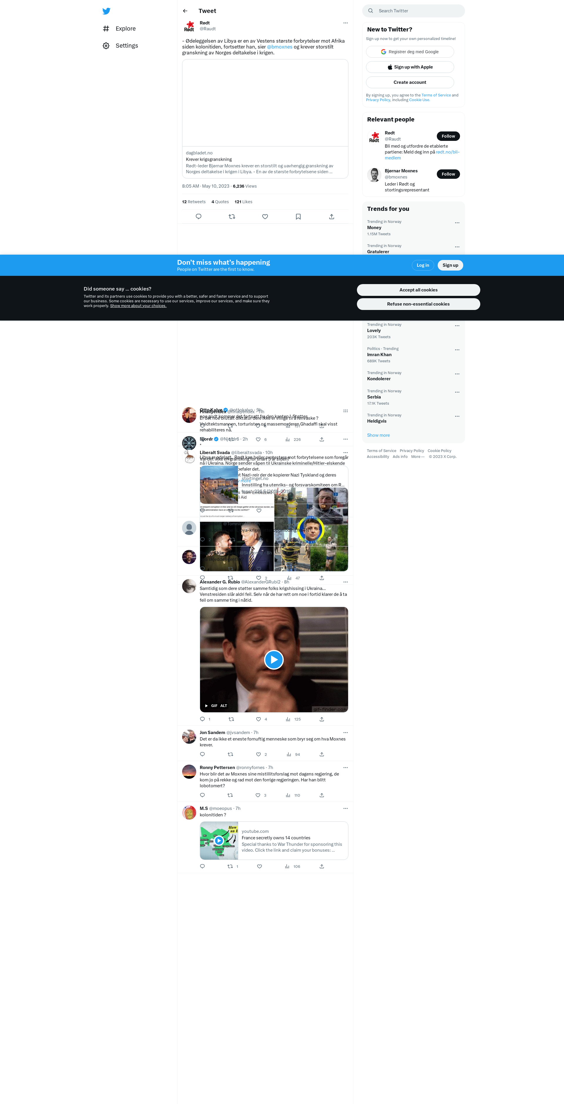Follow the Rødt account
The height and width of the screenshot is (1104, 564).
[448, 136]
